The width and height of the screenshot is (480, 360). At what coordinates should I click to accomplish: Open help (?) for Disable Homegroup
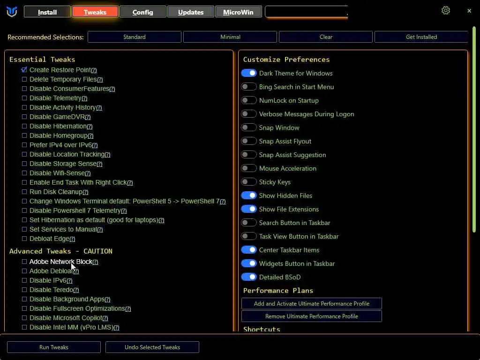click(x=90, y=136)
